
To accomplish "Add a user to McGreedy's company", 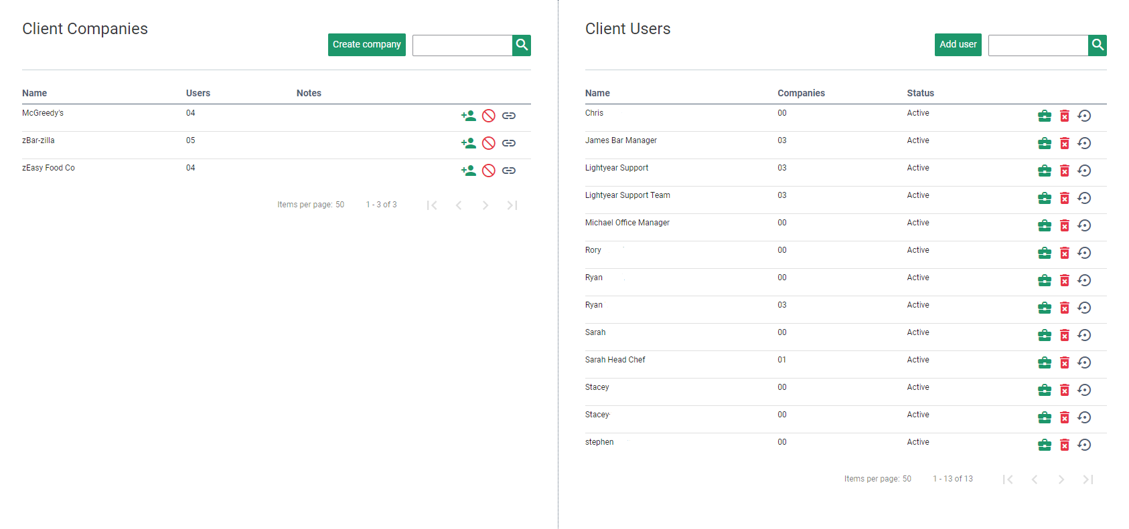I will tap(469, 116).
